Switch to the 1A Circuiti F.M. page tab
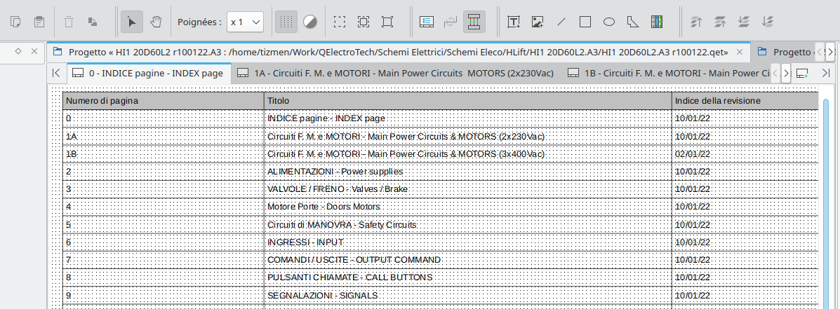The image size is (840, 309). pyautogui.click(x=395, y=73)
